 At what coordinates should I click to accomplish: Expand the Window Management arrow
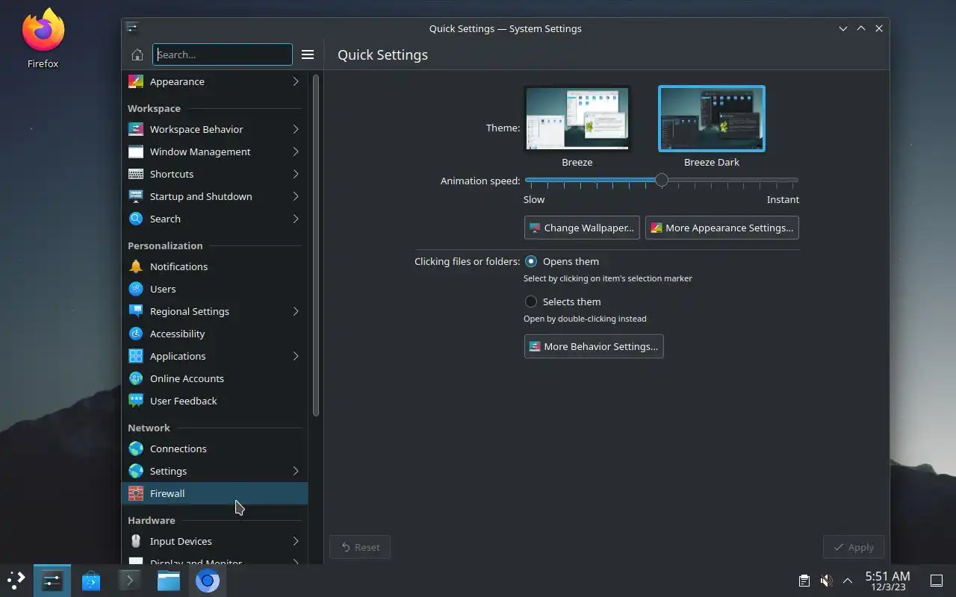(296, 151)
